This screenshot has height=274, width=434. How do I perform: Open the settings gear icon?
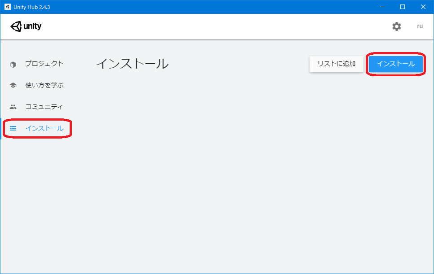point(397,26)
